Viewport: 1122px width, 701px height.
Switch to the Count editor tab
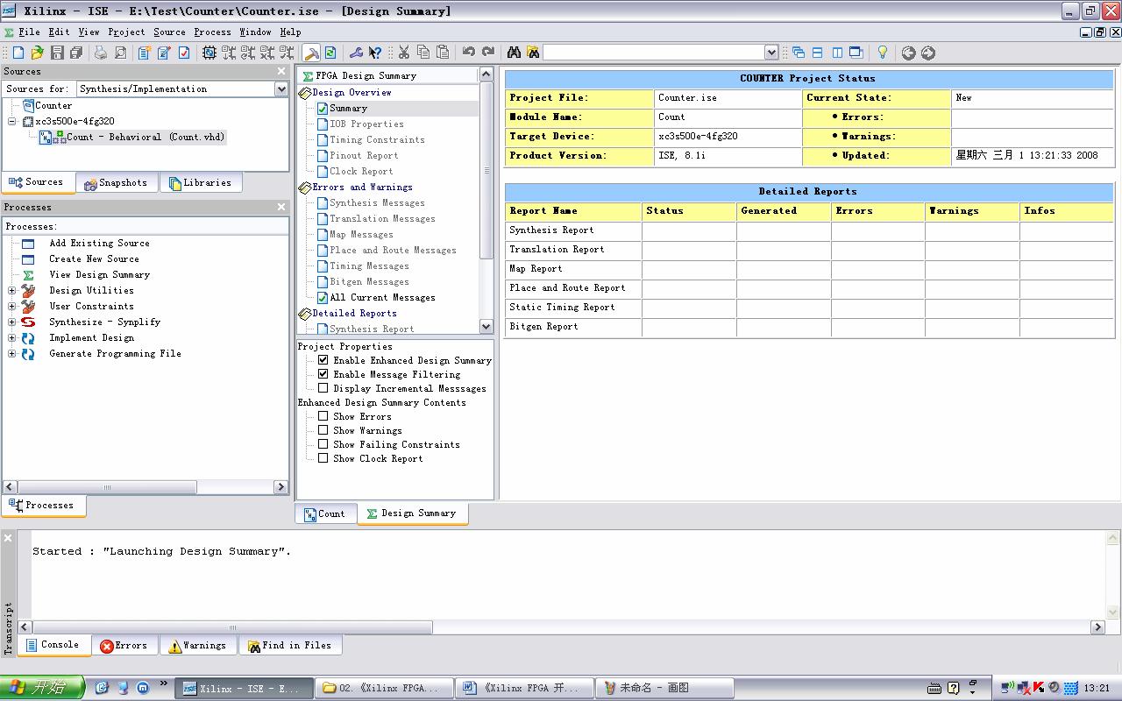325,513
